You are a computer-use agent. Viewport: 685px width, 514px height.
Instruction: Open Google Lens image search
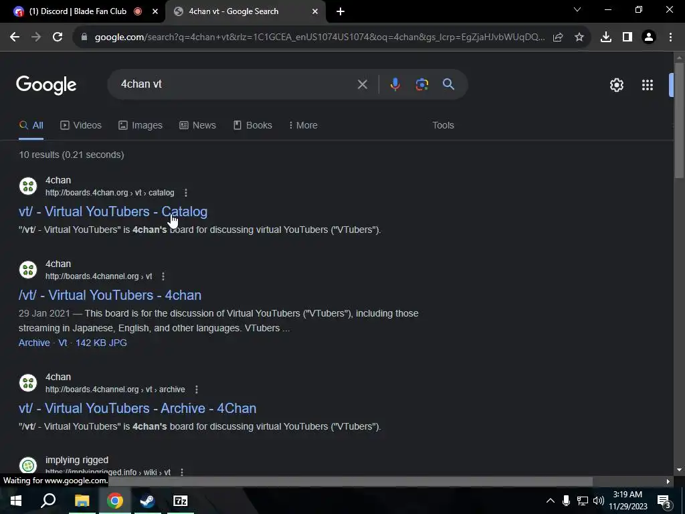(422, 84)
